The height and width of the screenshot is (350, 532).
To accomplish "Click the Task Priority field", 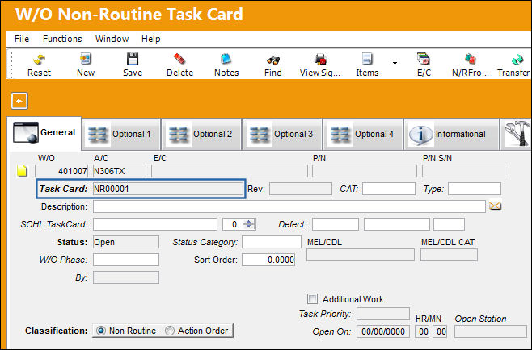I will point(383,314).
